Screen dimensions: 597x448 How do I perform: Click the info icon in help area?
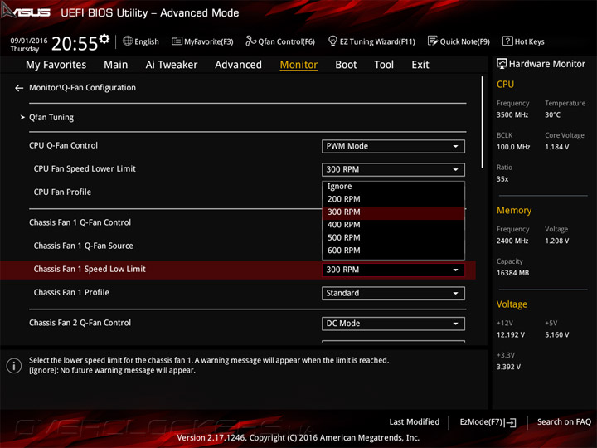(14, 366)
